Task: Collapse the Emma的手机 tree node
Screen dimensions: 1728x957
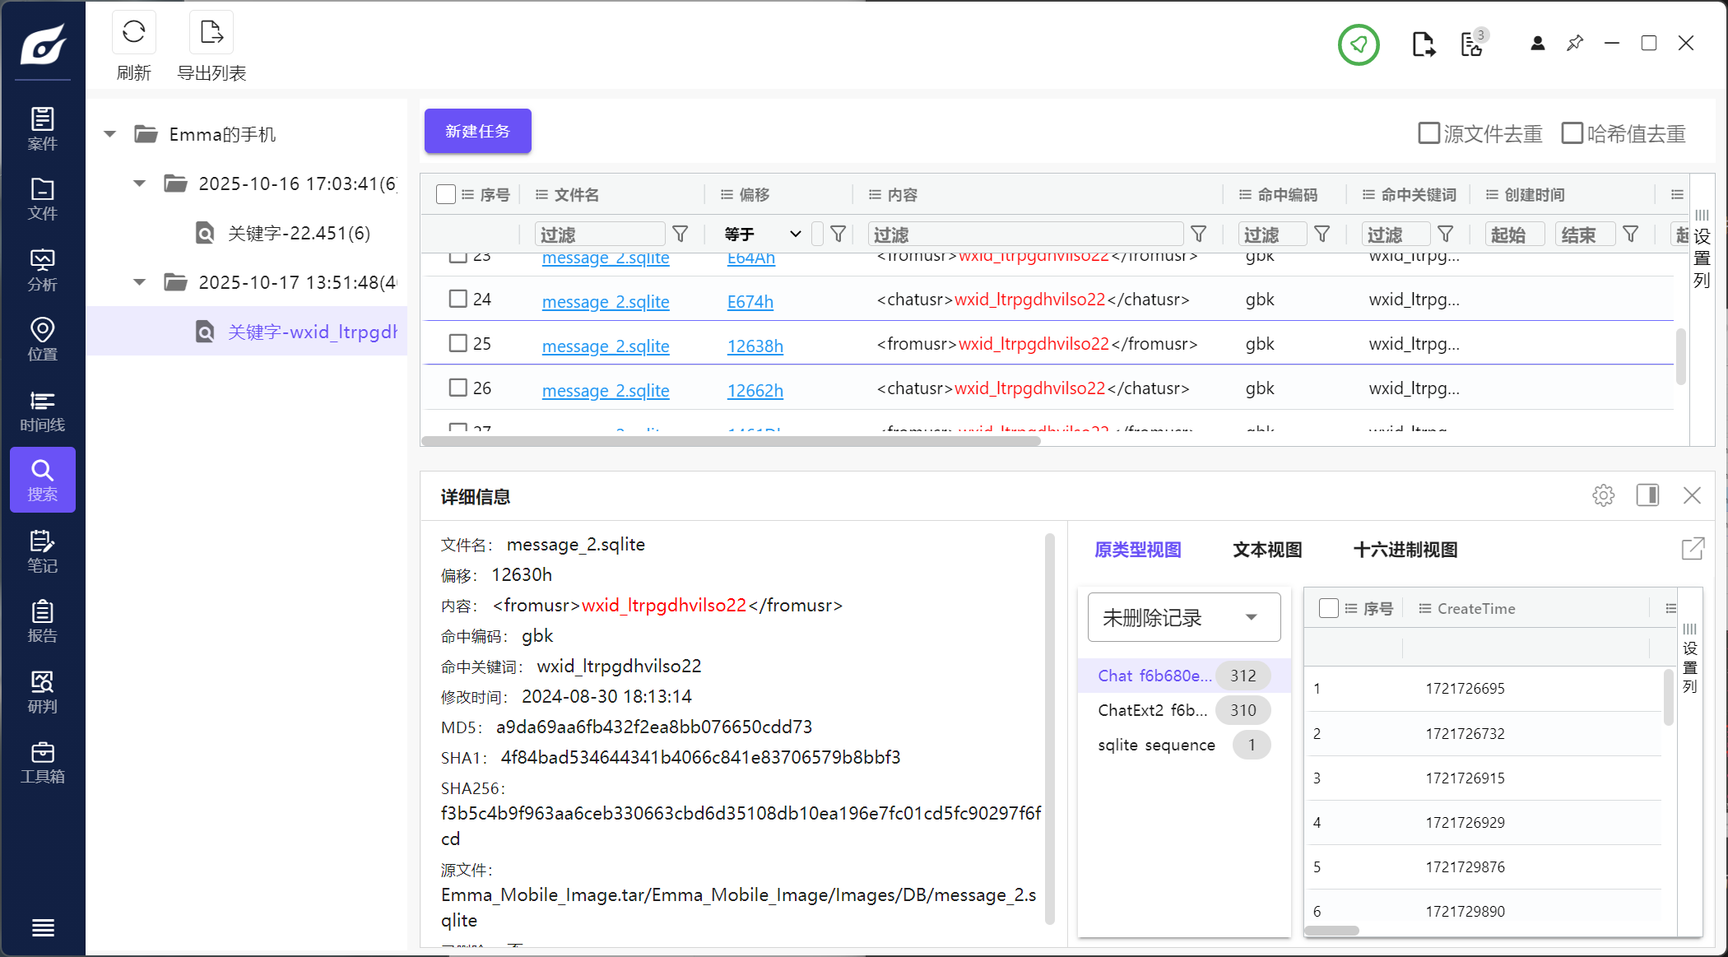Action: point(110,134)
